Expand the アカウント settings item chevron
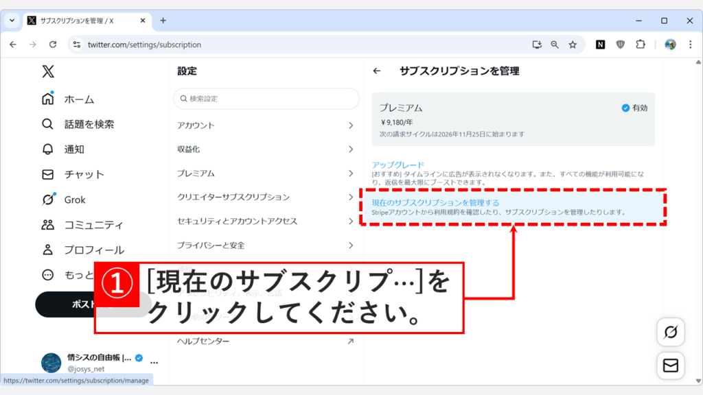Image resolution: width=703 pixels, height=395 pixels. (351, 124)
